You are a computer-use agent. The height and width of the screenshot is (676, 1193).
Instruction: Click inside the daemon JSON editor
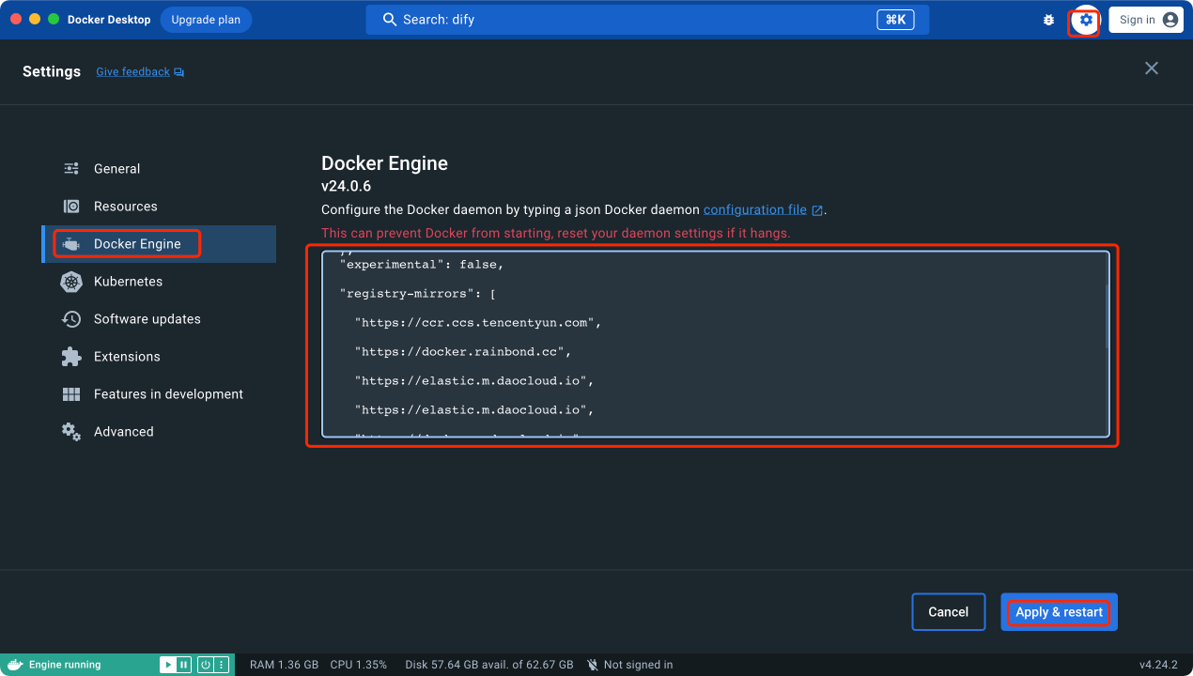pos(715,345)
